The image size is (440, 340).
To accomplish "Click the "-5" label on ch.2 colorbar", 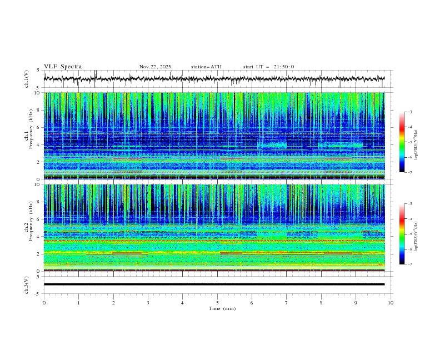I will [409, 234].
